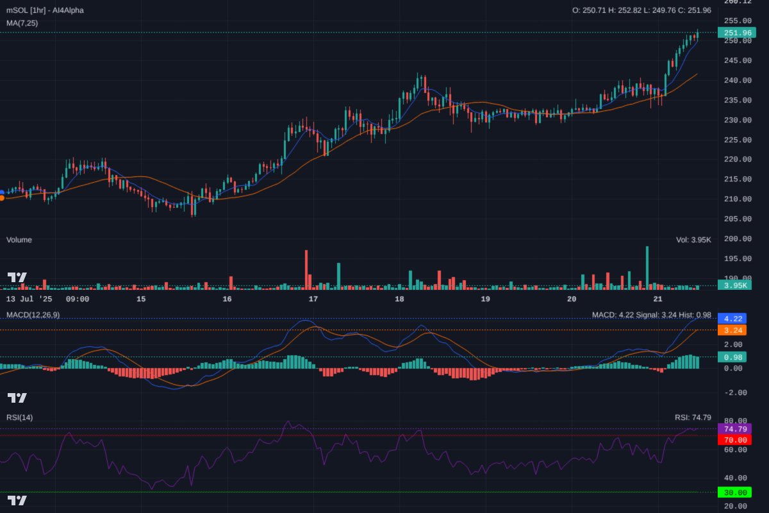Click the 235.00 price axis label
This screenshot has width=769, height=513.
coord(738,101)
